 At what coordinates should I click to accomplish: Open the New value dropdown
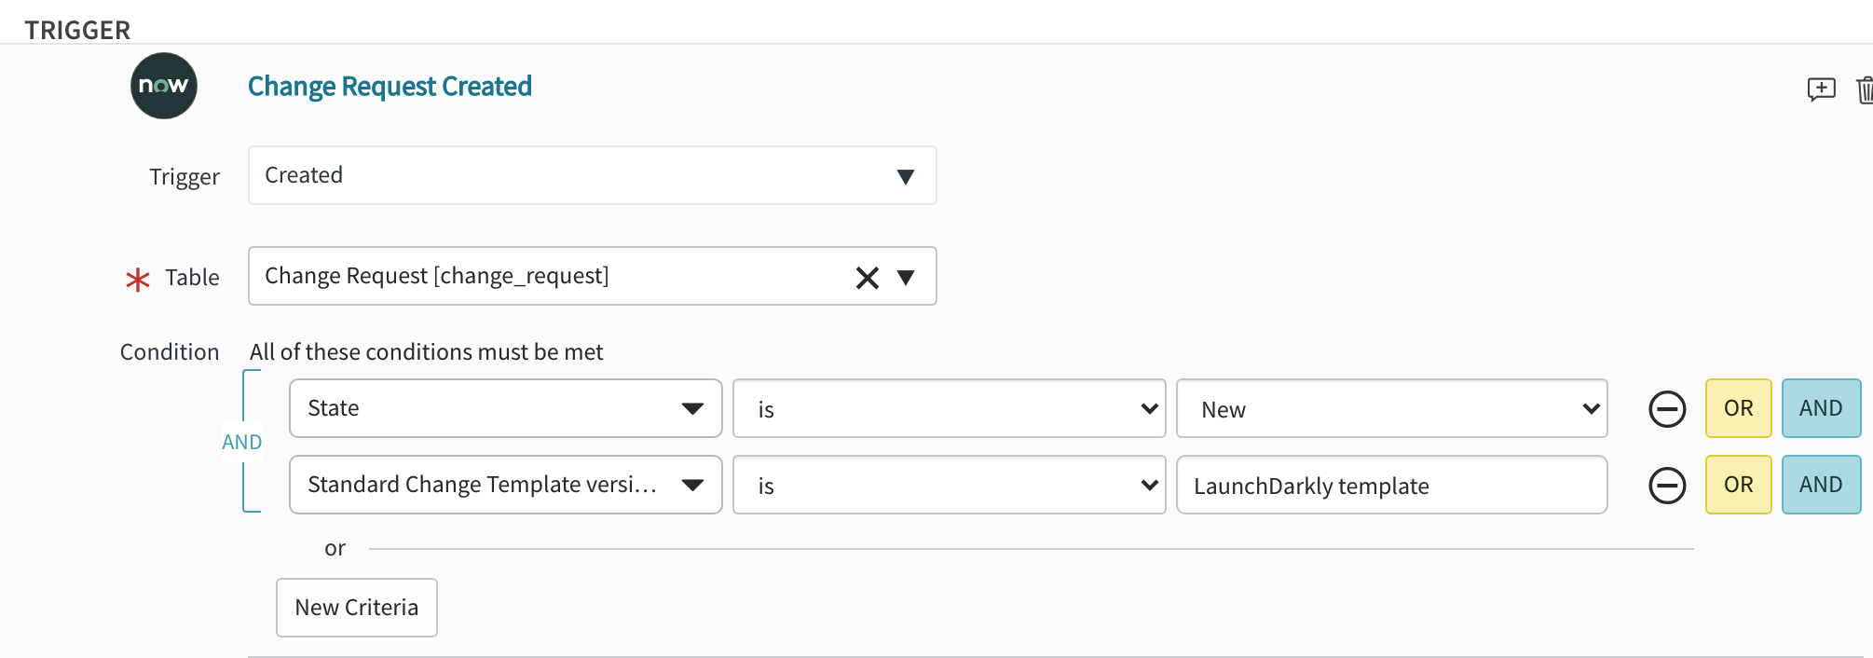[1391, 408]
